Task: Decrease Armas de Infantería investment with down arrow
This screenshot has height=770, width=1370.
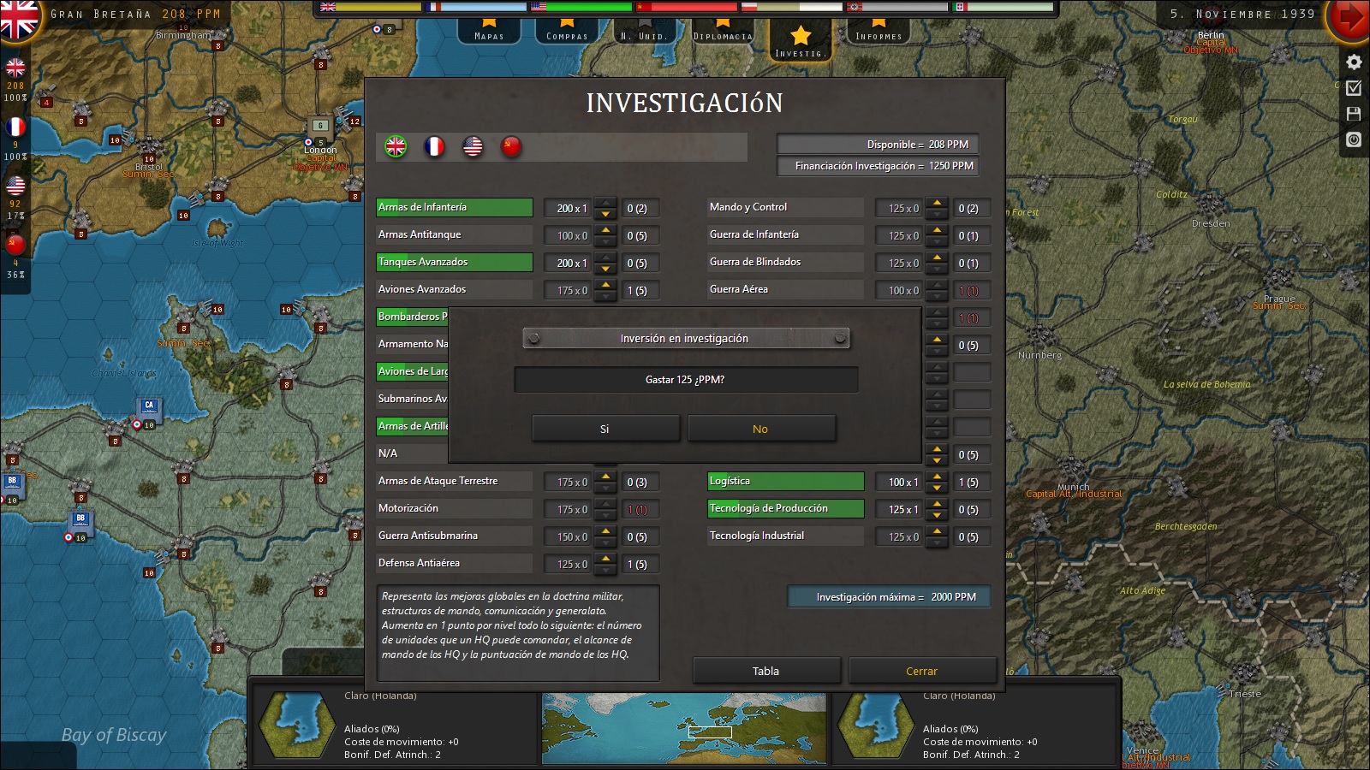Action: point(605,213)
